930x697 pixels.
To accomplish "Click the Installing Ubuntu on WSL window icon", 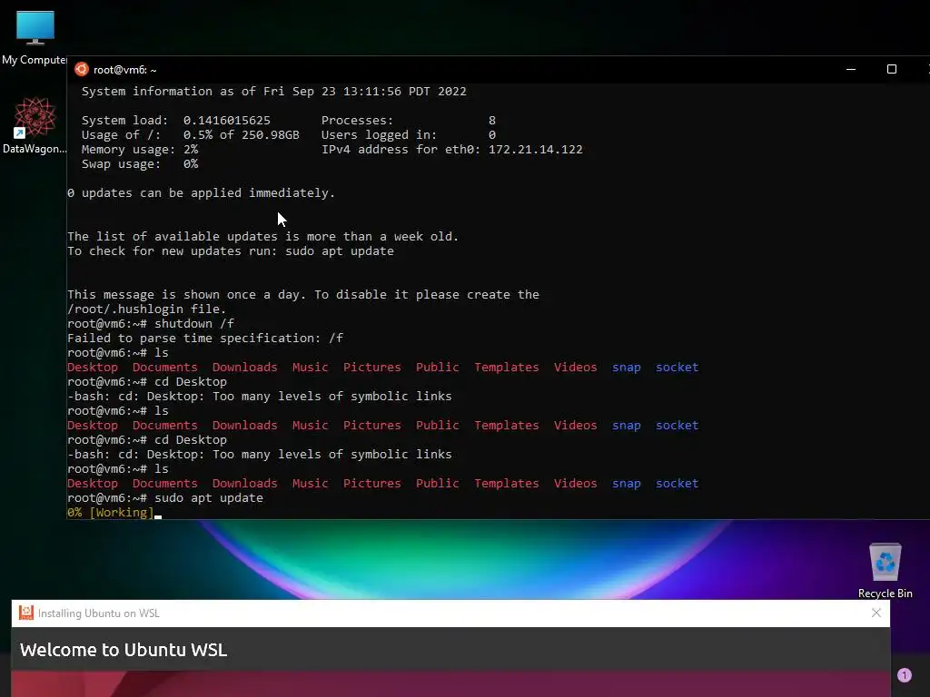I will click(26, 613).
